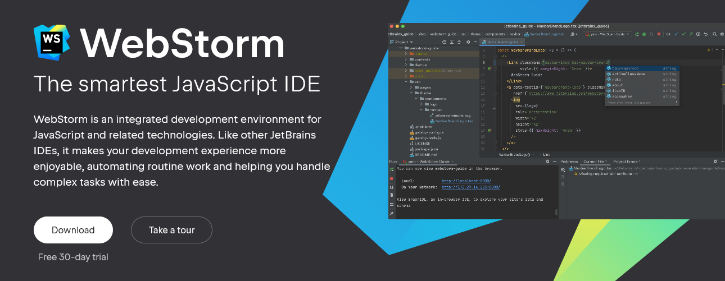Click the rollback undo arrow icon

(x=705, y=34)
